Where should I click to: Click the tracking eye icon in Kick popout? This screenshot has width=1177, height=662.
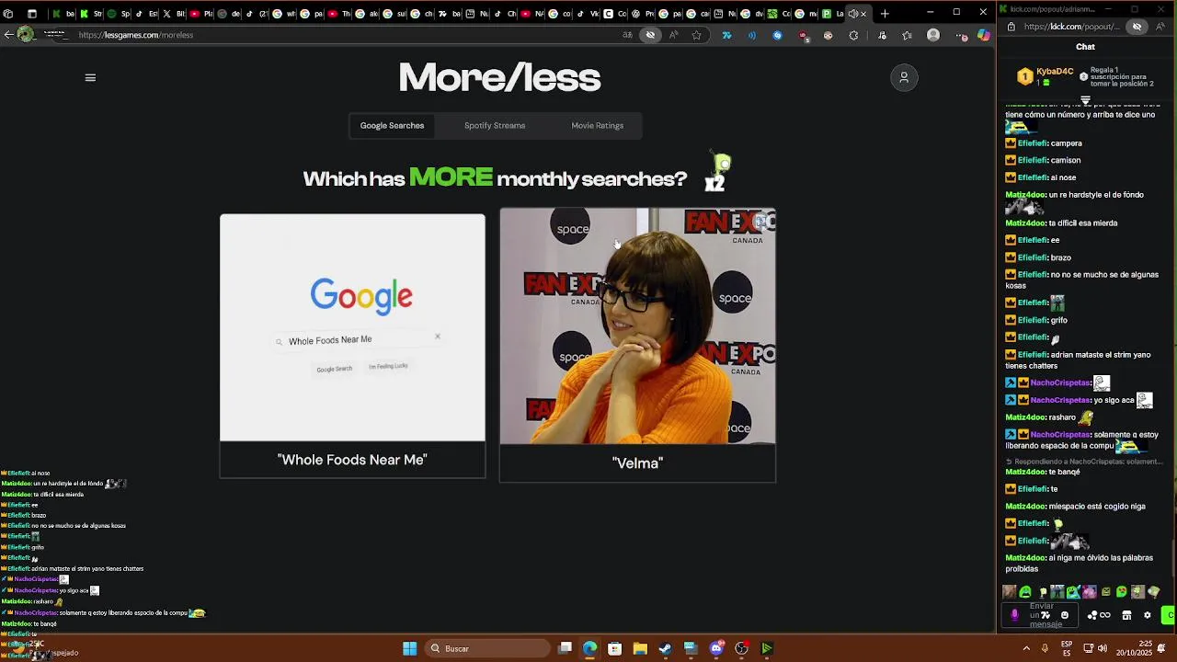1137,27
